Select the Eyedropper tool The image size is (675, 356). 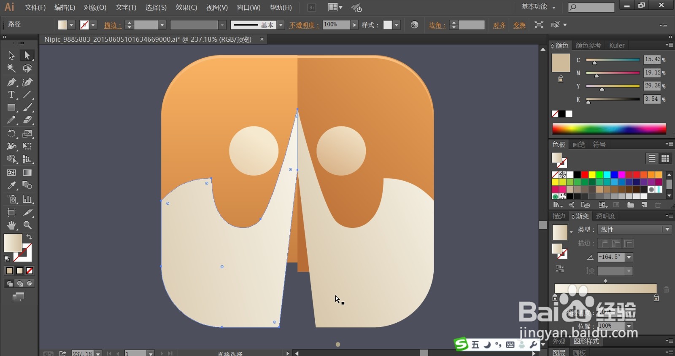(11, 185)
